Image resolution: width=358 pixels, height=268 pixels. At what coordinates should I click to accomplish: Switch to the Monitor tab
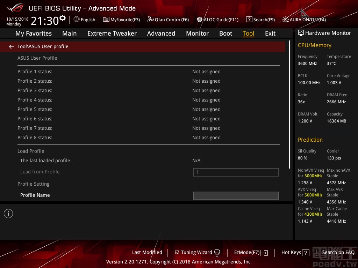(x=197, y=33)
